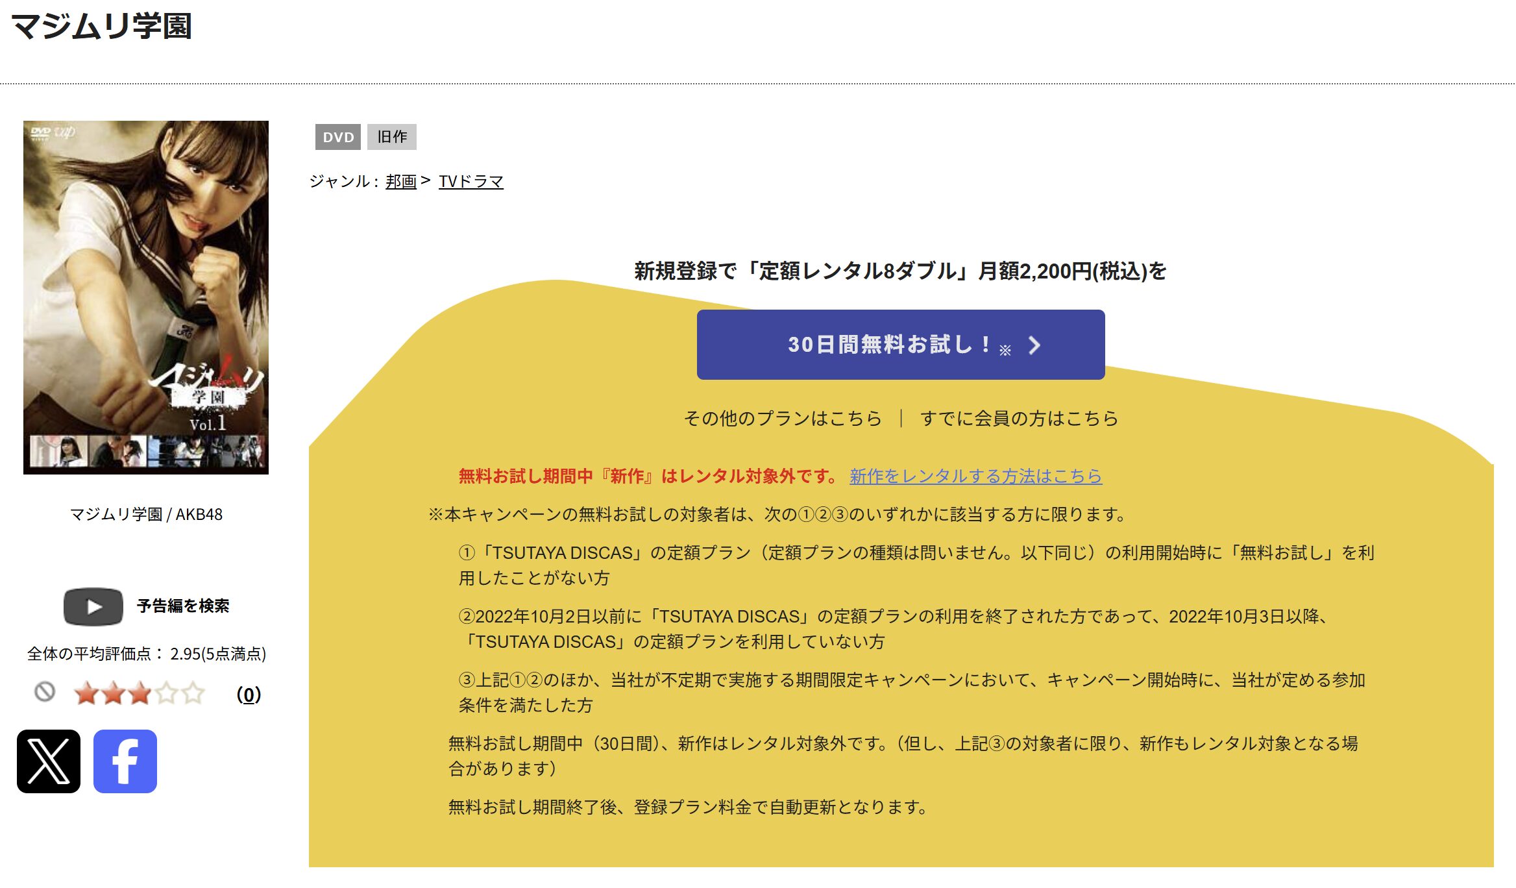Click the マジムリ学園 page heading
Image resolution: width=1516 pixels, height=888 pixels.
(101, 27)
